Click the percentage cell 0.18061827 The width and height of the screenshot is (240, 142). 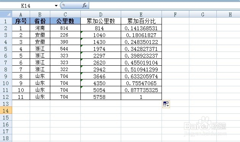point(141,35)
